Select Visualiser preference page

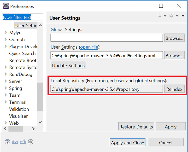point(18,116)
